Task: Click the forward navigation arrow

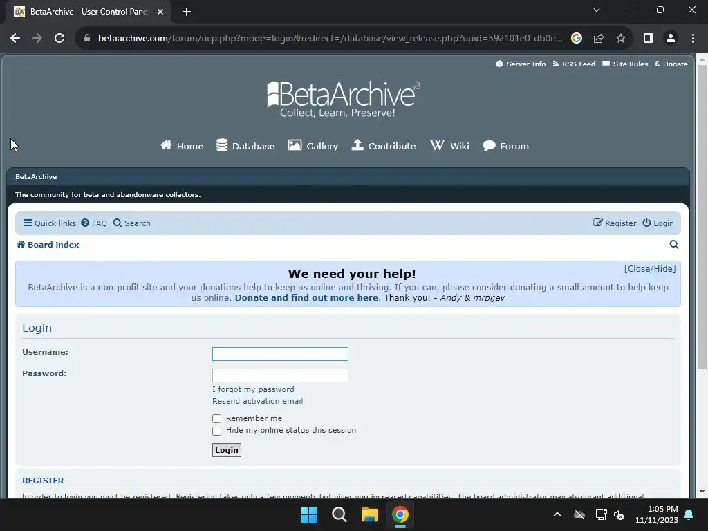Action: (x=37, y=39)
